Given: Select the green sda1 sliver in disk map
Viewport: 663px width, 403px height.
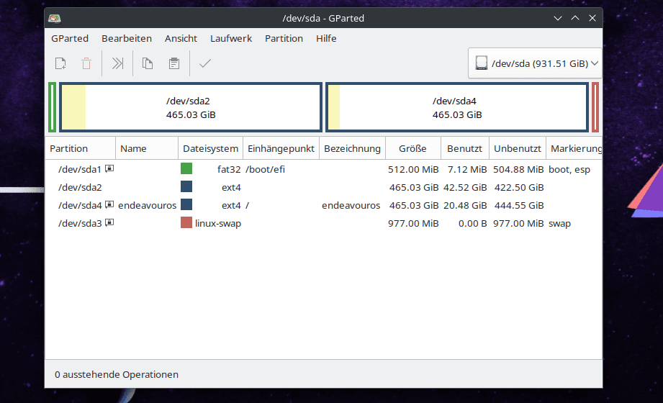Looking at the screenshot, I should coord(52,107).
